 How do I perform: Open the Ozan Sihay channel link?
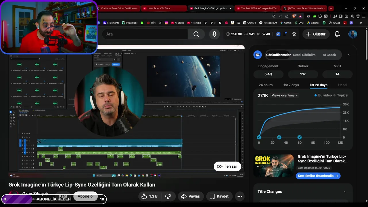click(x=33, y=193)
